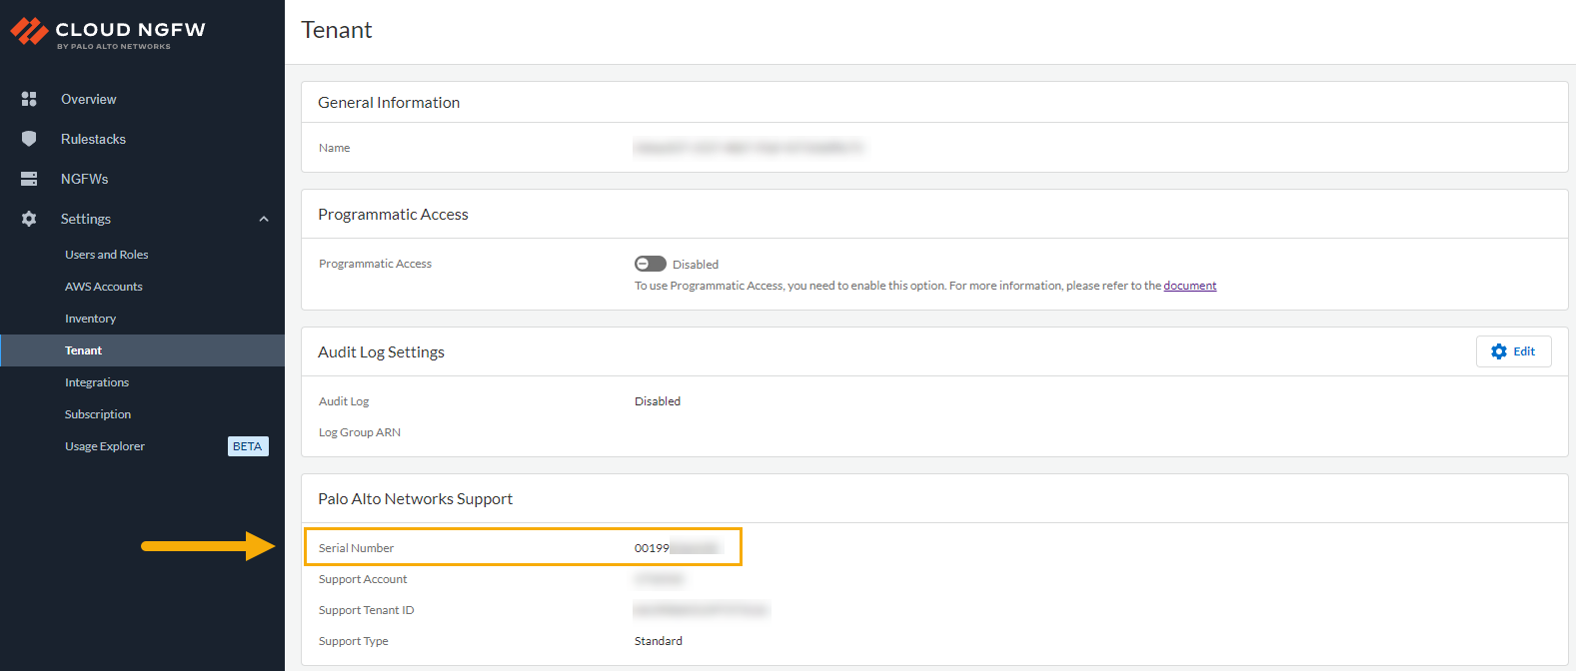This screenshot has width=1576, height=671.
Task: Open the Inventory page
Action: (x=90, y=319)
